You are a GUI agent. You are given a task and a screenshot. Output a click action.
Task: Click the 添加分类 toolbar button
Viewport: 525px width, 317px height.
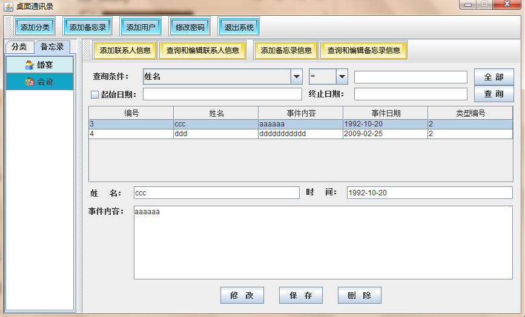pos(35,27)
